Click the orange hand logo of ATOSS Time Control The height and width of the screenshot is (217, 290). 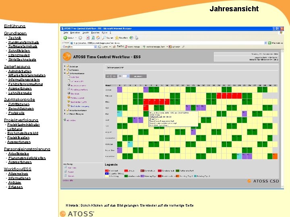67,57
